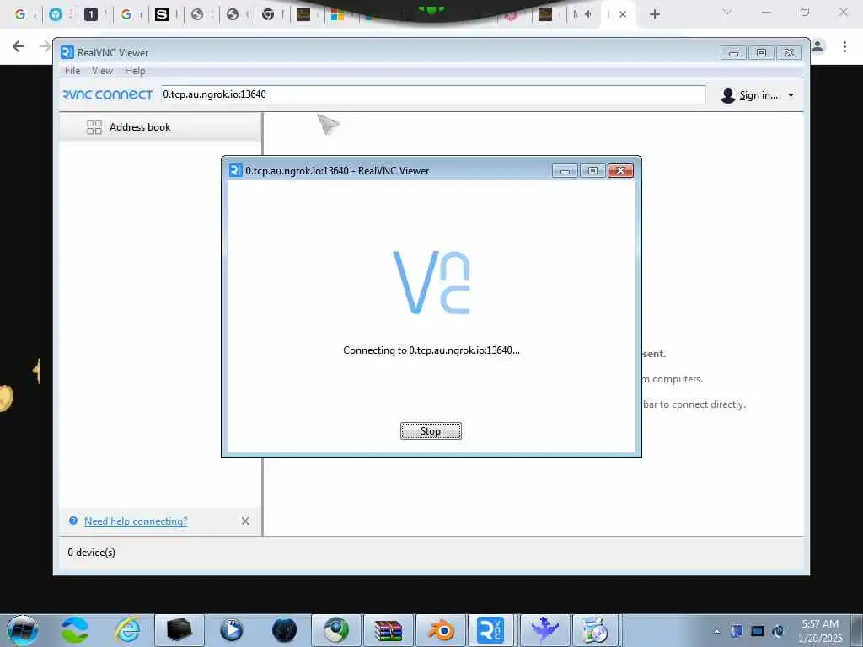Viewport: 863px width, 647px height.
Task: Click the user avatar icon beside Sign in
Action: tap(727, 95)
